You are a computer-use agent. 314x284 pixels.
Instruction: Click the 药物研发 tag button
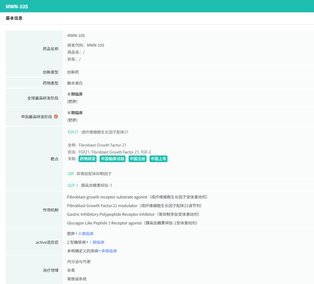click(88, 159)
